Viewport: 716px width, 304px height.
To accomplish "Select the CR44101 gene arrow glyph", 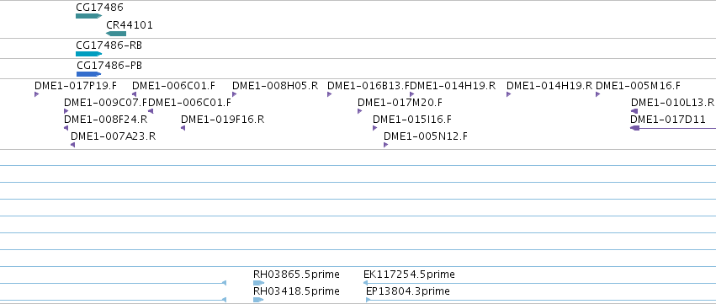I will click(x=116, y=34).
